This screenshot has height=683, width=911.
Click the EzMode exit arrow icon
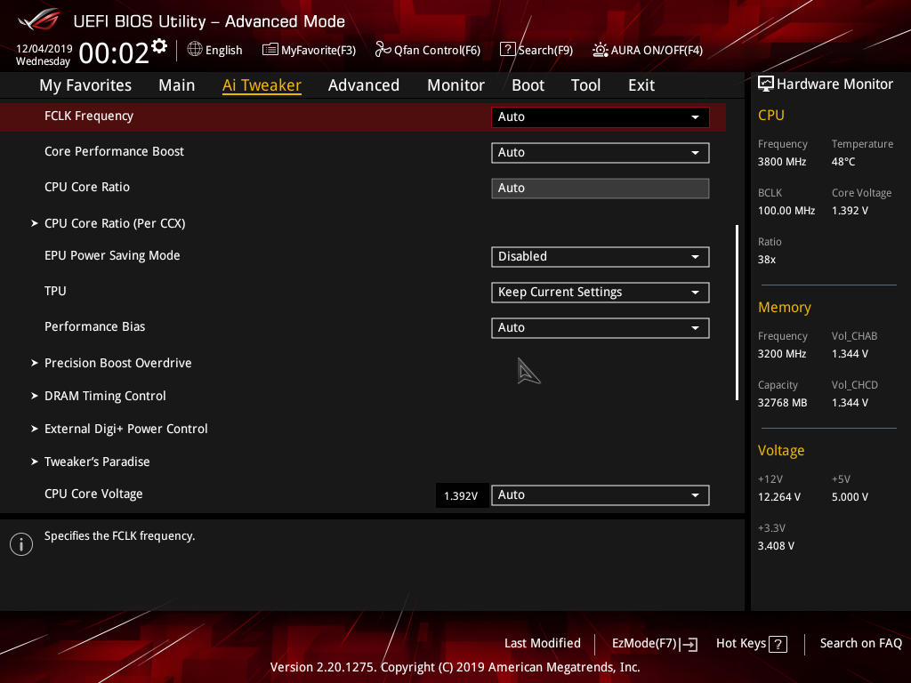[x=689, y=644]
